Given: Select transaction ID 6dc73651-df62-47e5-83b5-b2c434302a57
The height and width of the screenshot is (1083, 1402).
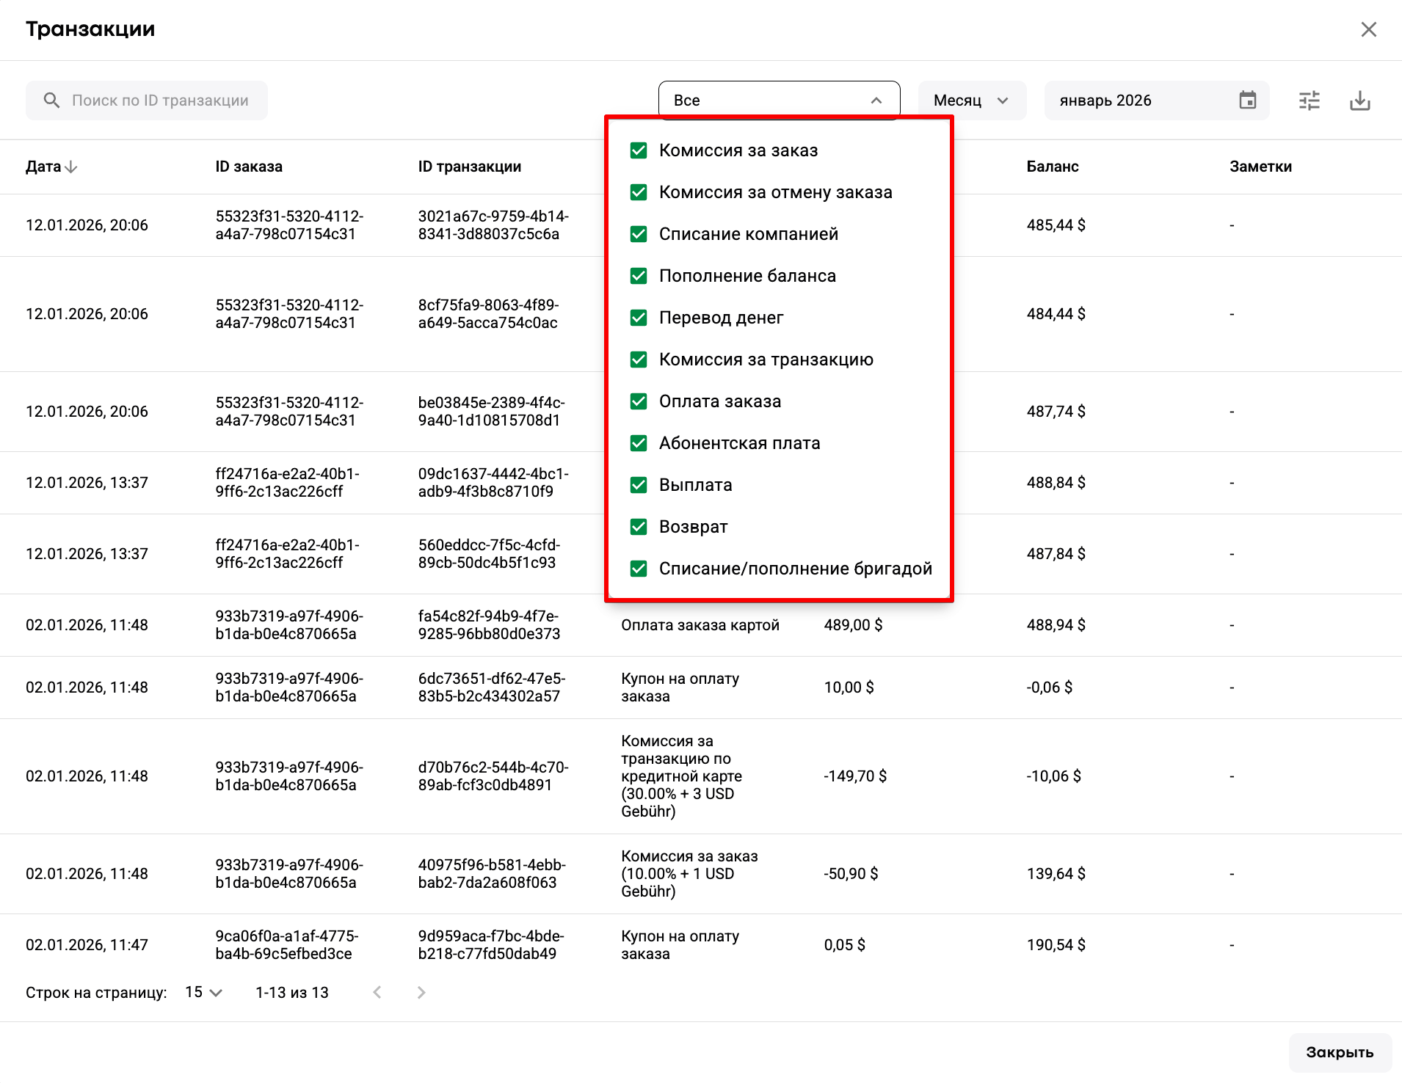Looking at the screenshot, I should (x=492, y=688).
